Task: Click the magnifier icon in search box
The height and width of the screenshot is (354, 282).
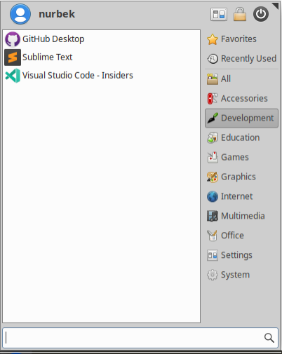Action: coord(269,338)
